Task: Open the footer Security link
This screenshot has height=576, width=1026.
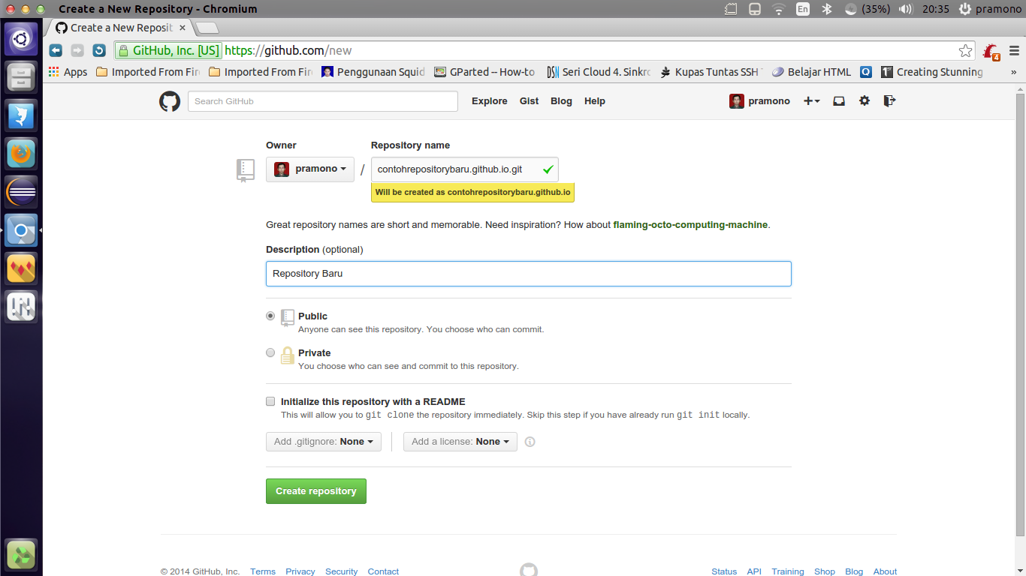Action: (x=342, y=571)
